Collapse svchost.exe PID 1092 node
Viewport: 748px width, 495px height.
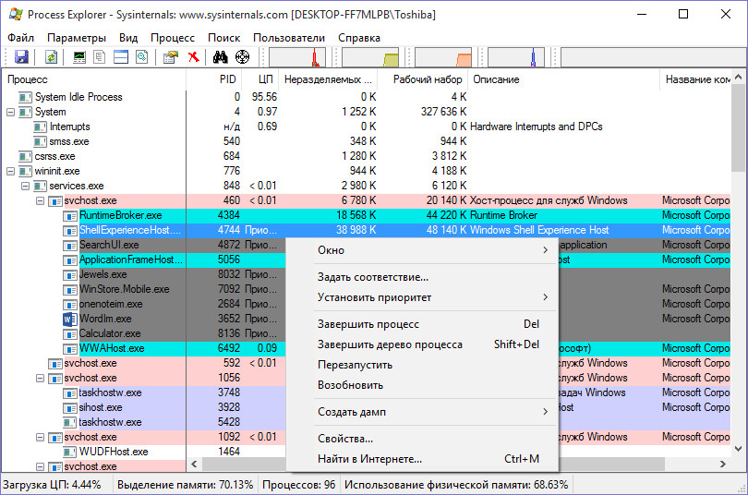point(40,438)
